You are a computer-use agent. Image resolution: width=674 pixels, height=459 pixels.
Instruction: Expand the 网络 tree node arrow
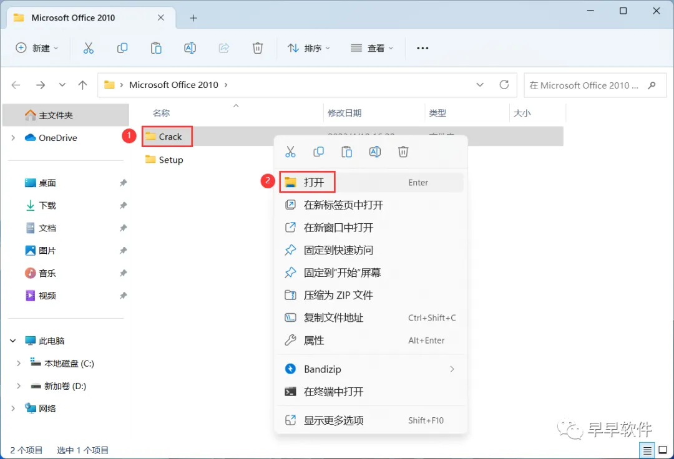pos(13,408)
